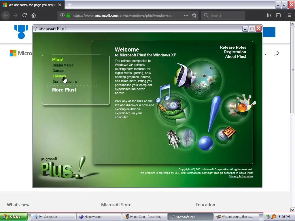The width and height of the screenshot is (295, 221).
Task: Click the Windows Start button
Action: (14, 217)
